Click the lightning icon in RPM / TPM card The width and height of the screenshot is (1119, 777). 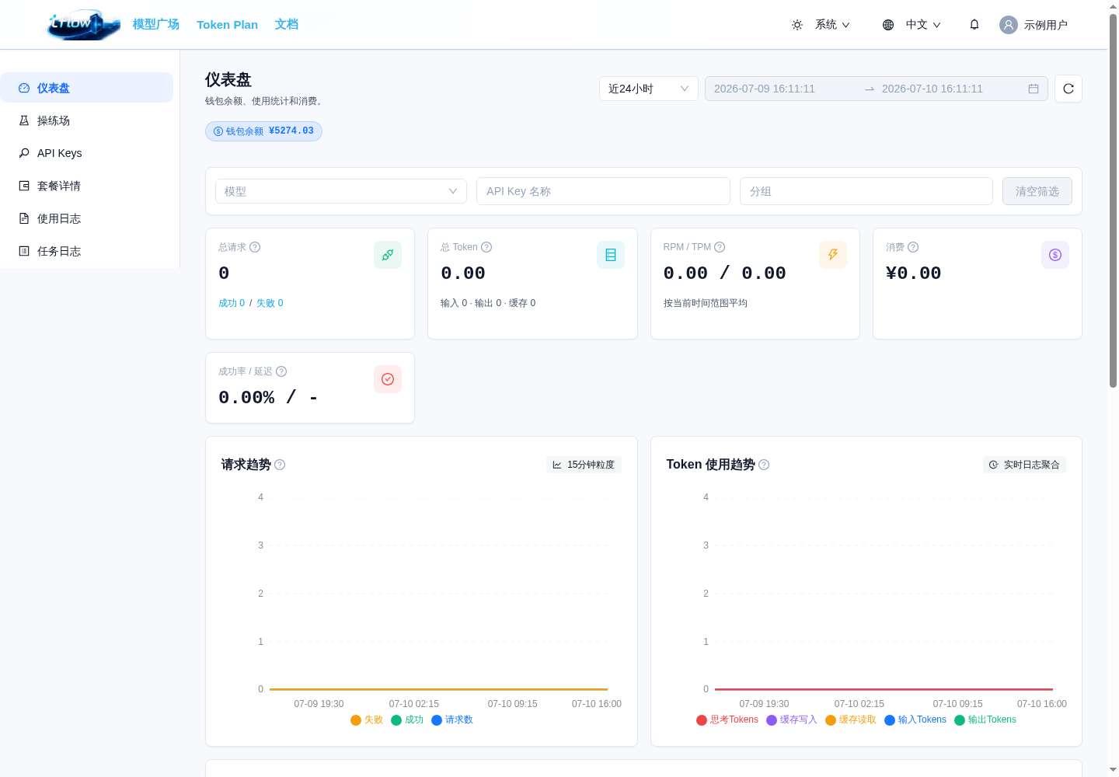click(x=833, y=255)
